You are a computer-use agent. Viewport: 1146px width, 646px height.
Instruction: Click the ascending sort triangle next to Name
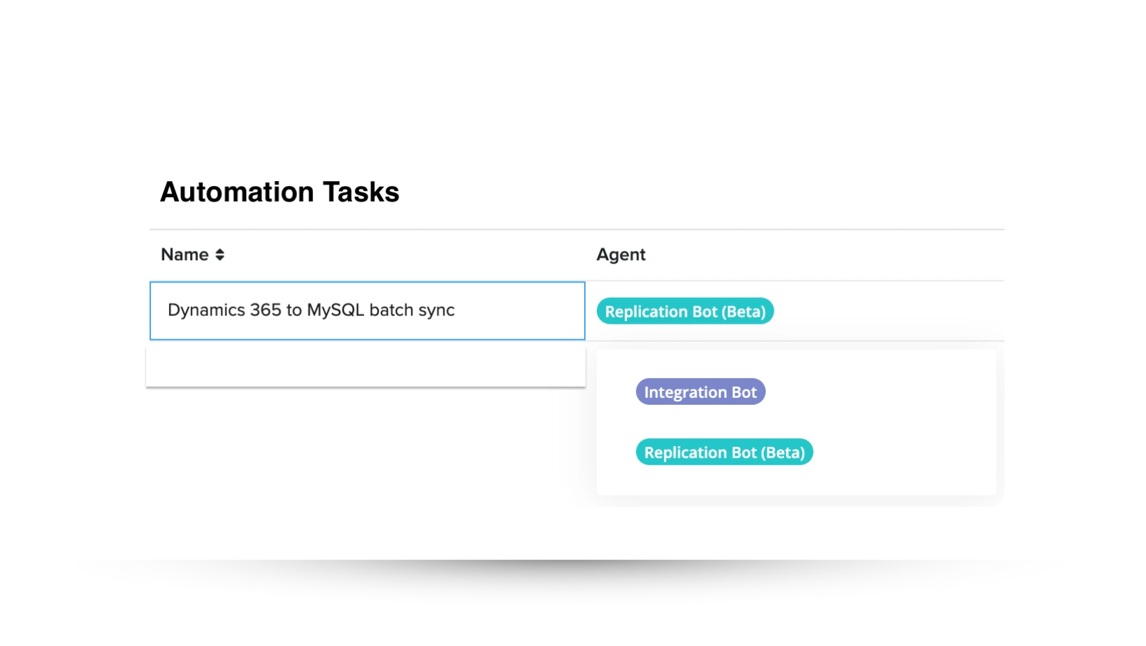[218, 250]
